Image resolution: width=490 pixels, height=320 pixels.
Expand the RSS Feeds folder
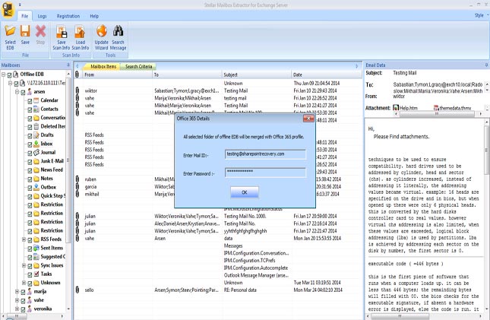point(24,239)
